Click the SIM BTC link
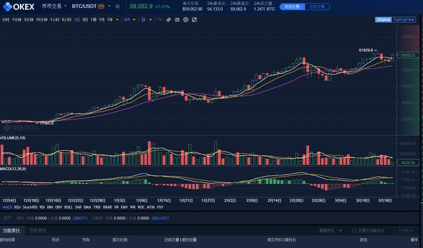Image resolution: width=423 pixels, height=248 pixels. coord(81,218)
